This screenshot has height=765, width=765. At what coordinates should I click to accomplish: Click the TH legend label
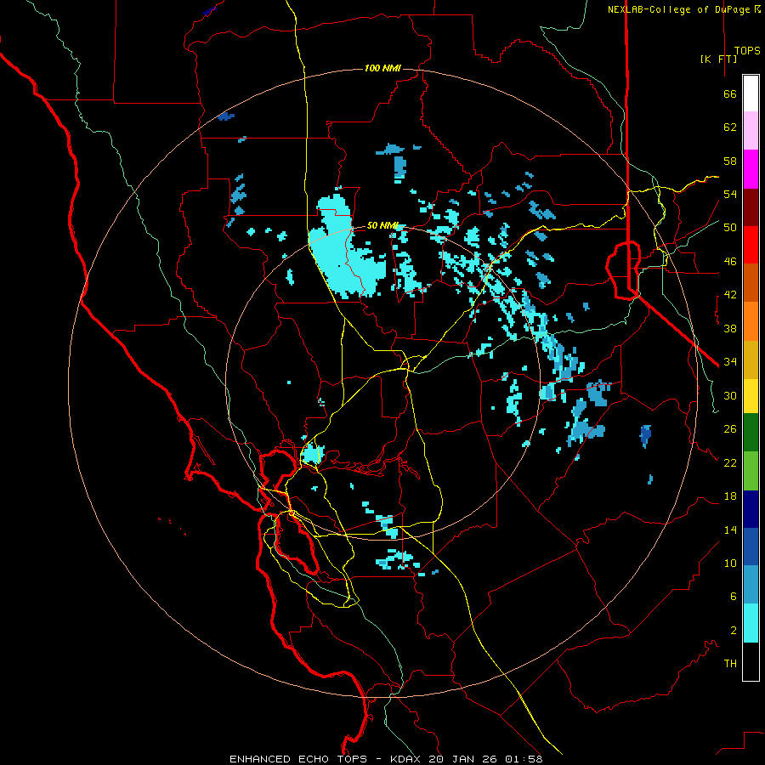coord(730,663)
